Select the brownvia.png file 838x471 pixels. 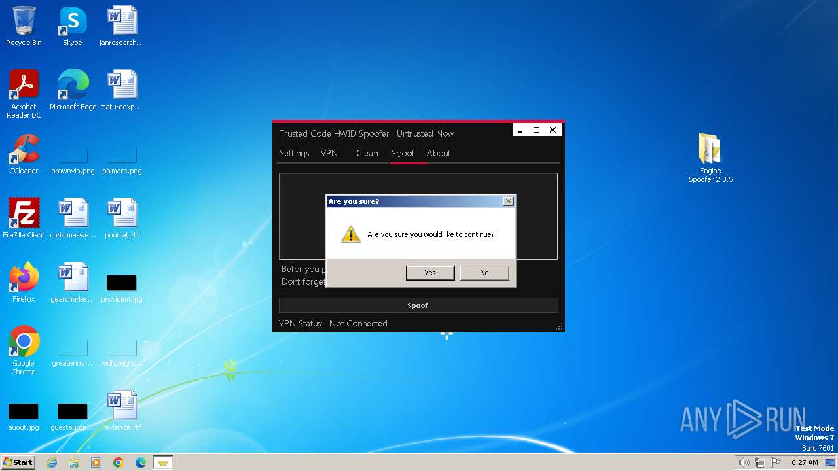pos(73,162)
